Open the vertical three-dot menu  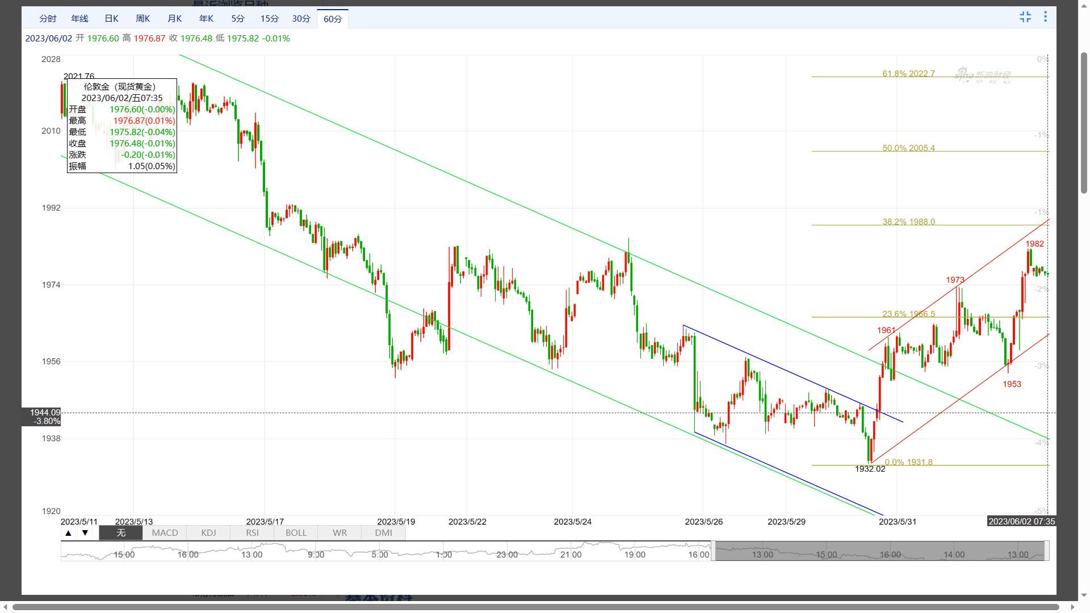pos(1045,17)
